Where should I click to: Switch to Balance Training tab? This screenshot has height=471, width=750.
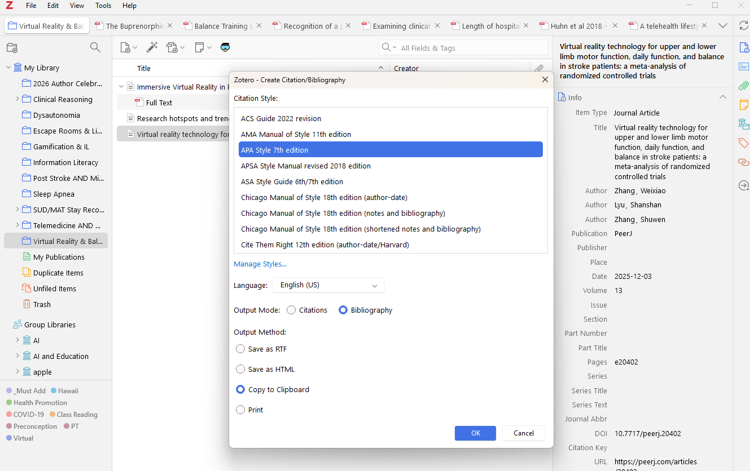click(x=223, y=26)
